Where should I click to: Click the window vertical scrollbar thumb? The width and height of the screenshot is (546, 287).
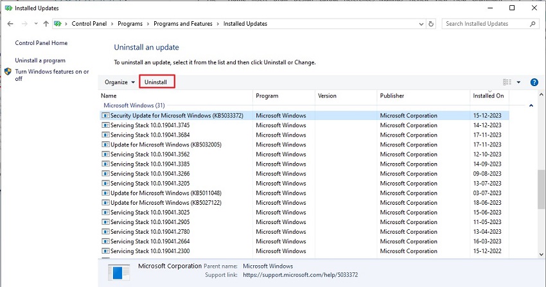[541, 189]
